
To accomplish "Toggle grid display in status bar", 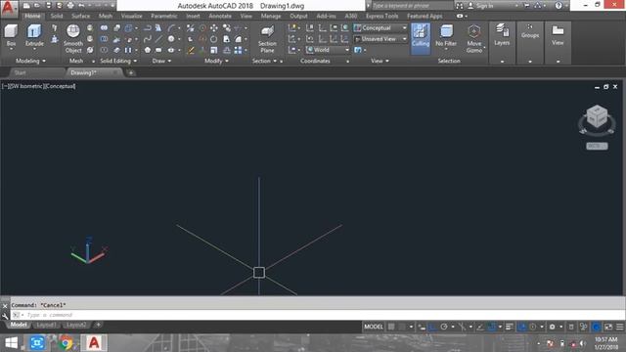I will 391,327.
